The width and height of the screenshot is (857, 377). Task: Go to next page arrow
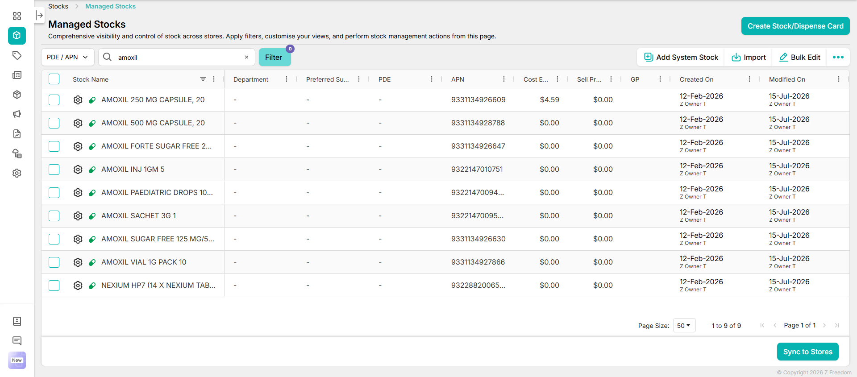[x=824, y=325]
